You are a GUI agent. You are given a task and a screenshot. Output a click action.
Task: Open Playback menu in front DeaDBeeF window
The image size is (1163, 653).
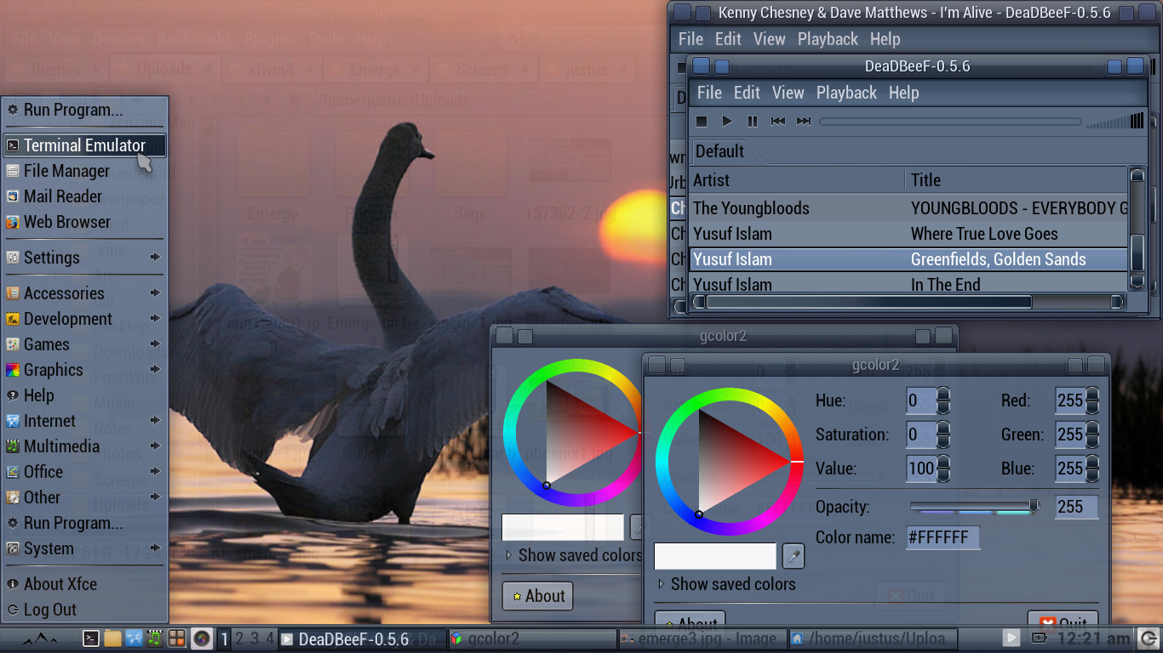[846, 93]
